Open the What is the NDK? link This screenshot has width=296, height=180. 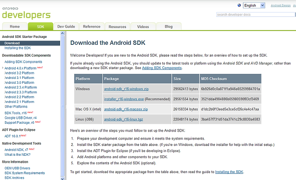pos(17,155)
